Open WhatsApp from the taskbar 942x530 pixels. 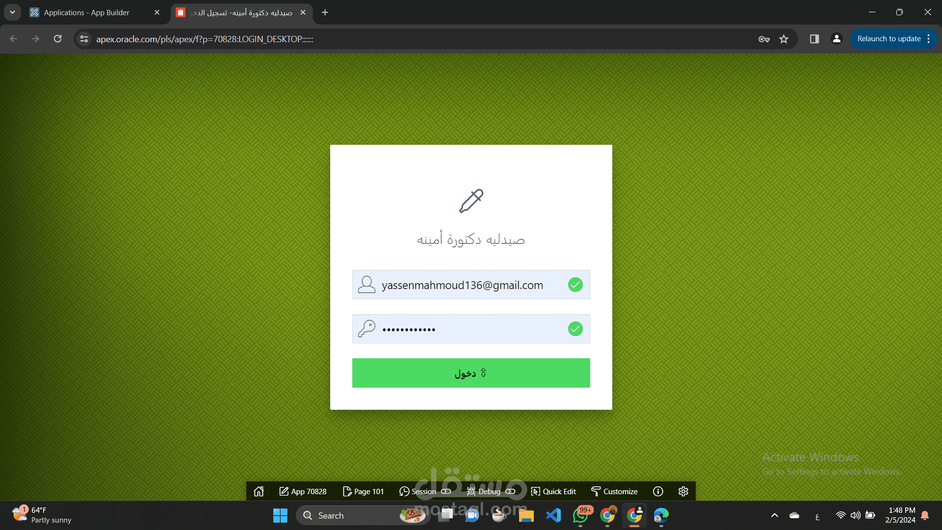tap(581, 515)
